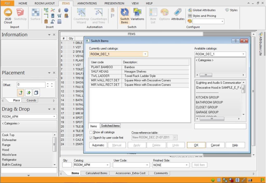The width and height of the screenshot is (266, 183).
Task: Click the paperclip attachment insert icon
Action: (59, 10)
